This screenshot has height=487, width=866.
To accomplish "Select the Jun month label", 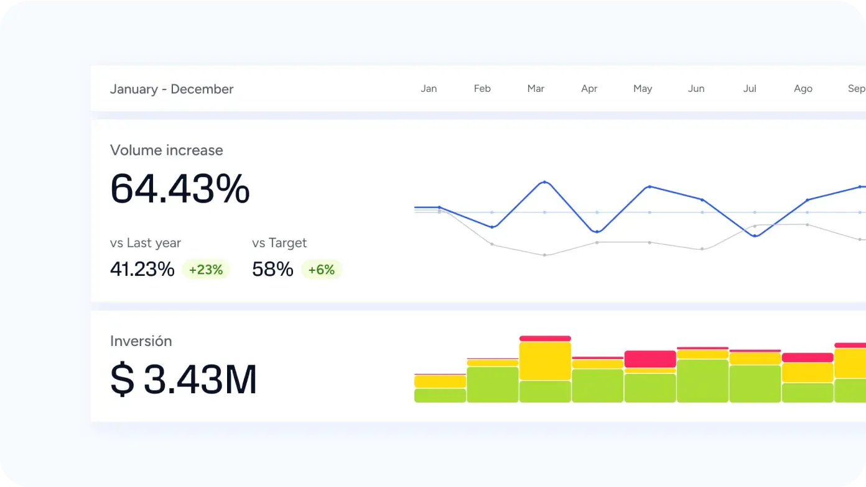I will 696,88.
